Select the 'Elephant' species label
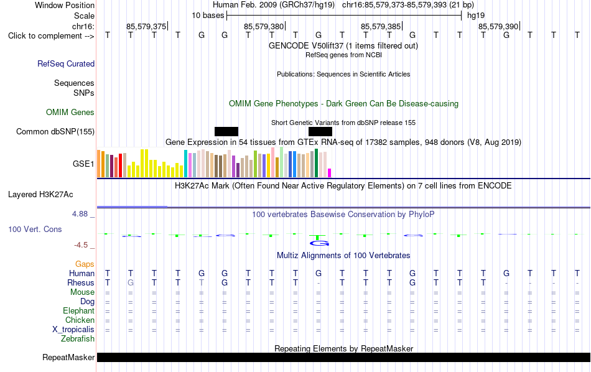This screenshot has height=372, width=591. (x=78, y=310)
